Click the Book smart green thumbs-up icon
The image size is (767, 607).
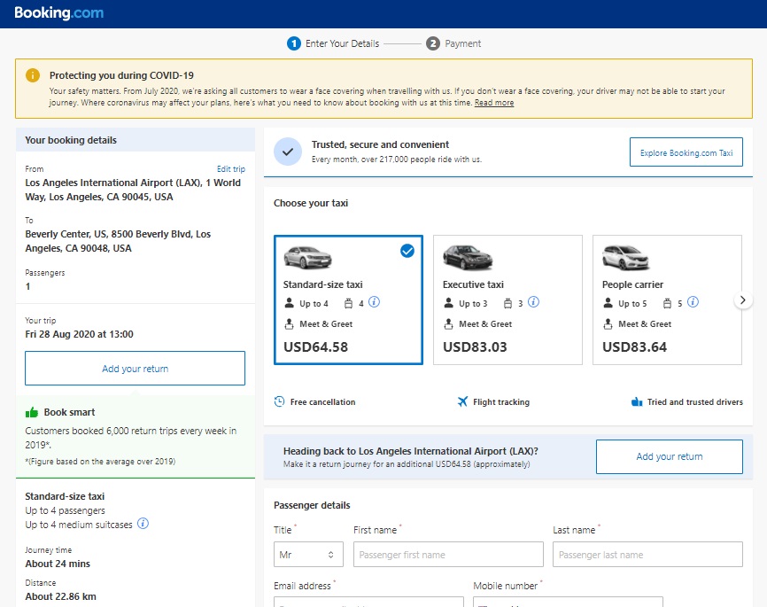32,413
